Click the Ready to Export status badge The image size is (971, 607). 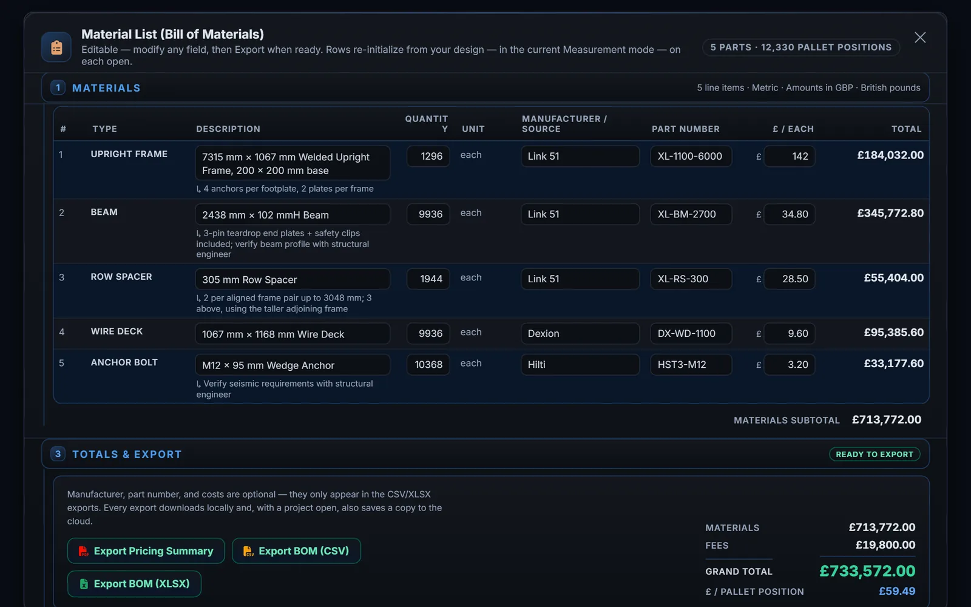(875, 454)
